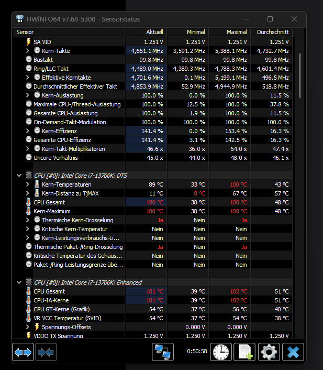Click the clock icon beside Ring/LLC Takt

[28, 69]
